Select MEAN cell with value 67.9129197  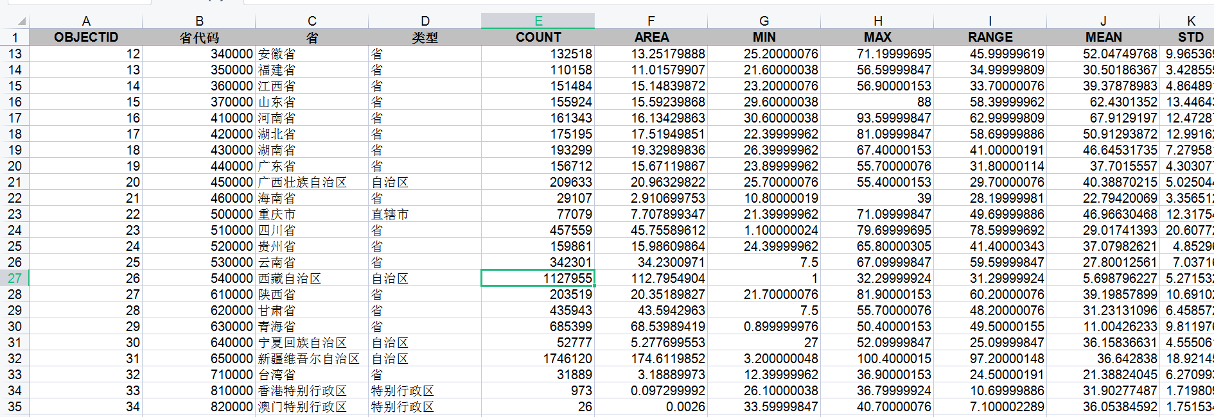tap(1104, 118)
